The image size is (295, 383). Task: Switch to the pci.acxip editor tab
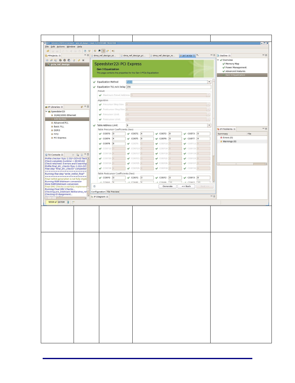(x=187, y=56)
